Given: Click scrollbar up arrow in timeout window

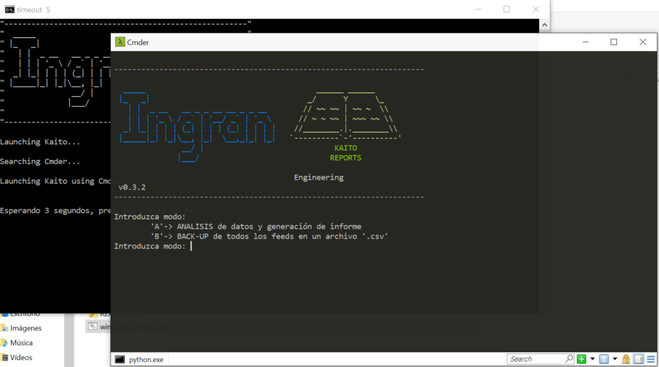Looking at the screenshot, I should pos(544,24).
